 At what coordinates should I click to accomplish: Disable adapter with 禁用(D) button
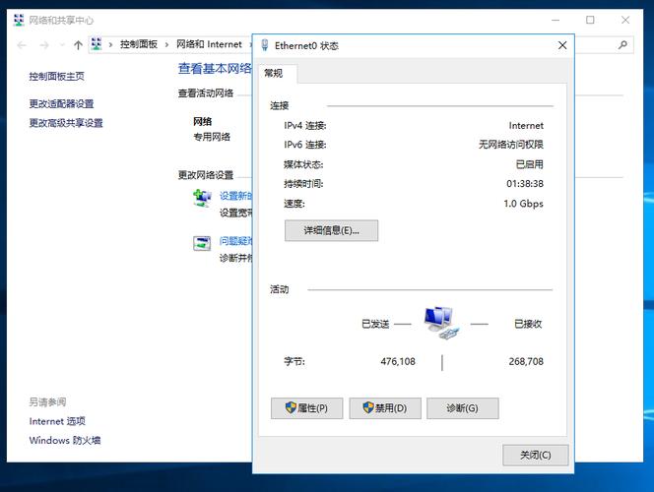(385, 408)
